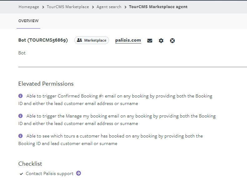Click the lifebuoy support icon

click(x=172, y=41)
